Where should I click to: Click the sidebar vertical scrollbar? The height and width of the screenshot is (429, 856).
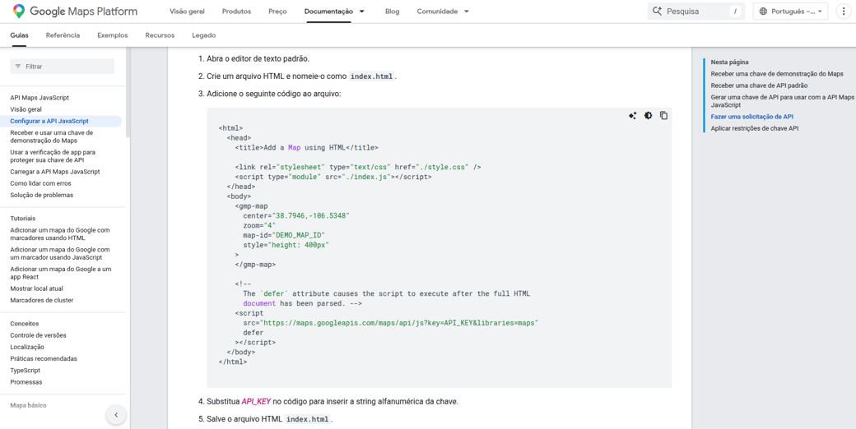[x=128, y=91]
